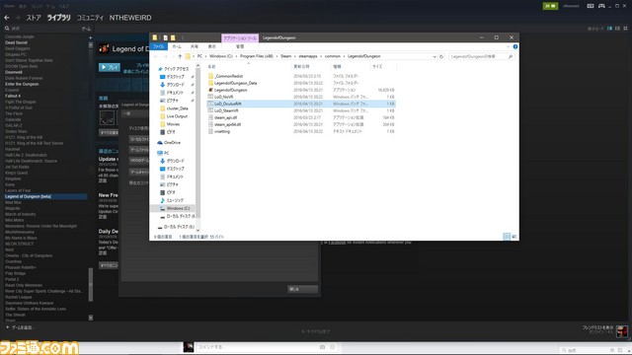632x355 pixels.
Task: Click the plus icon above Steam game list
Action: point(90,37)
